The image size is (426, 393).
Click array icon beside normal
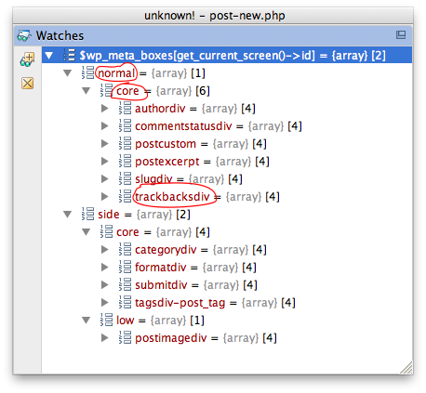87,72
